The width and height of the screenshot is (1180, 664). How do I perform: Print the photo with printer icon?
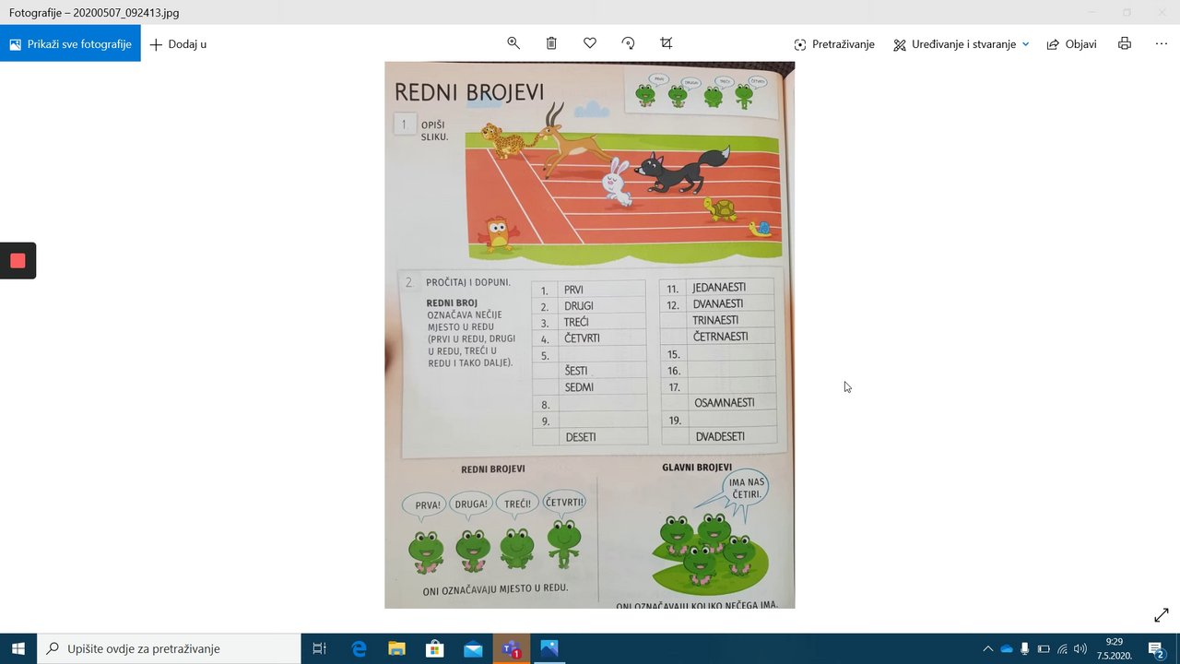[1124, 43]
